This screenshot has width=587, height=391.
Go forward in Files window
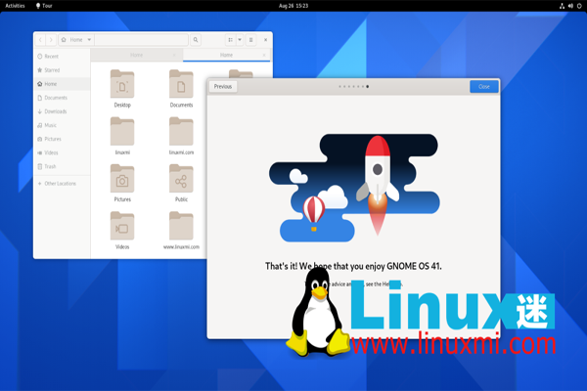coord(51,40)
